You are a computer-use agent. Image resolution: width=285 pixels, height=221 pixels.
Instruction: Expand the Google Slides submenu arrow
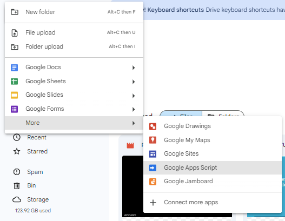coord(134,96)
